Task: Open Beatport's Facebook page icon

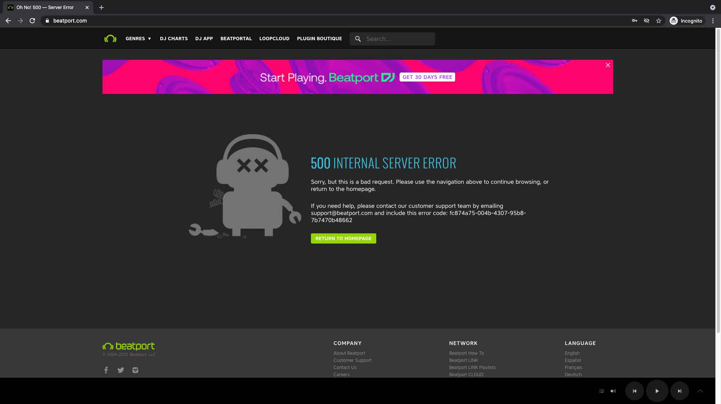Action: tap(106, 370)
